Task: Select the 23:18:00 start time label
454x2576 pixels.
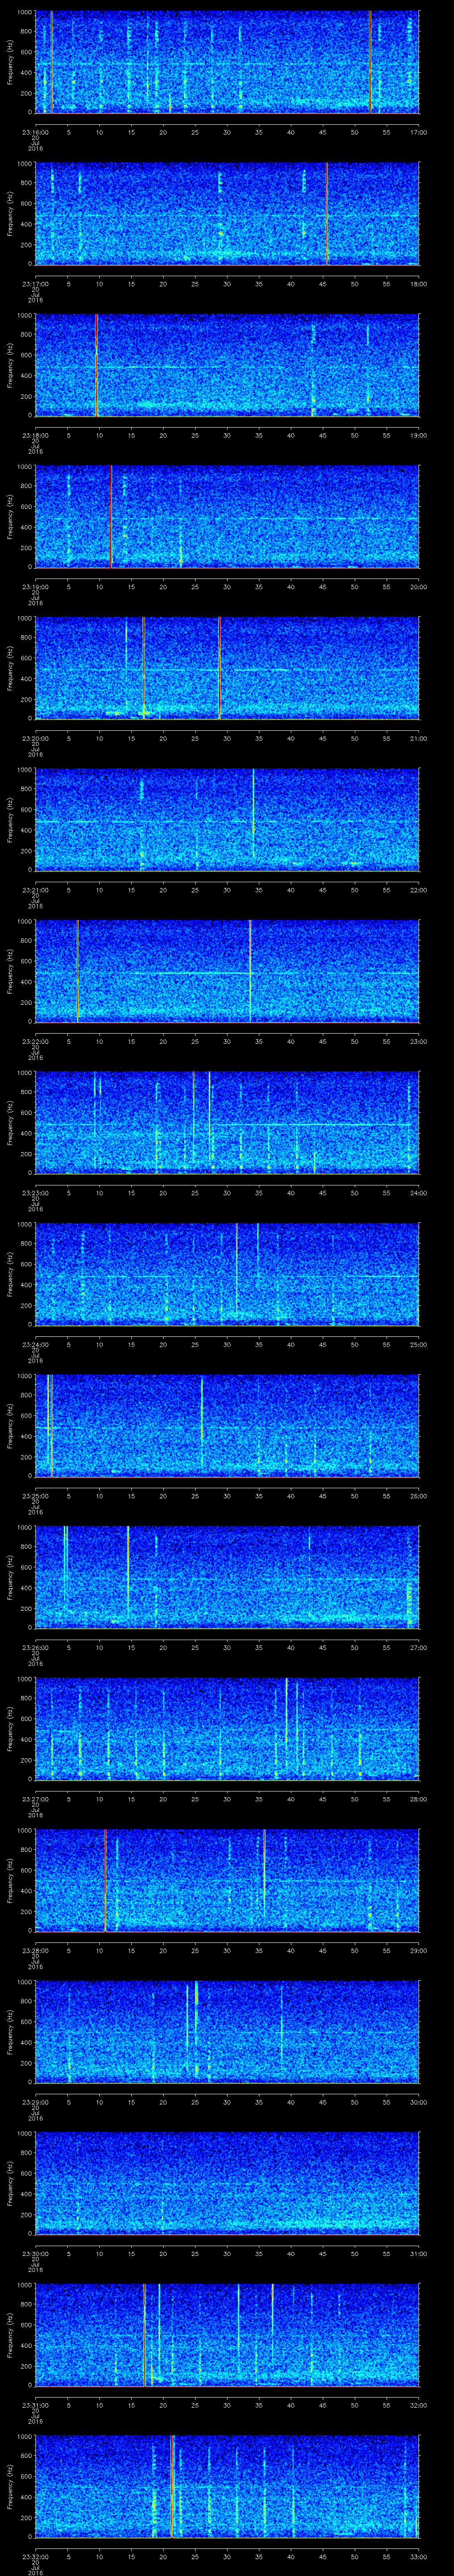Action: [35, 435]
